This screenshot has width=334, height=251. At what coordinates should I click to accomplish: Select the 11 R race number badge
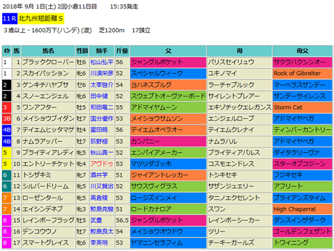(x=10, y=19)
